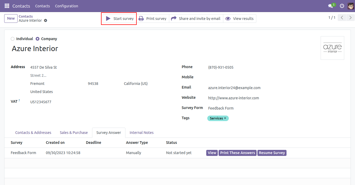Click the Print survey printer icon

(141, 19)
